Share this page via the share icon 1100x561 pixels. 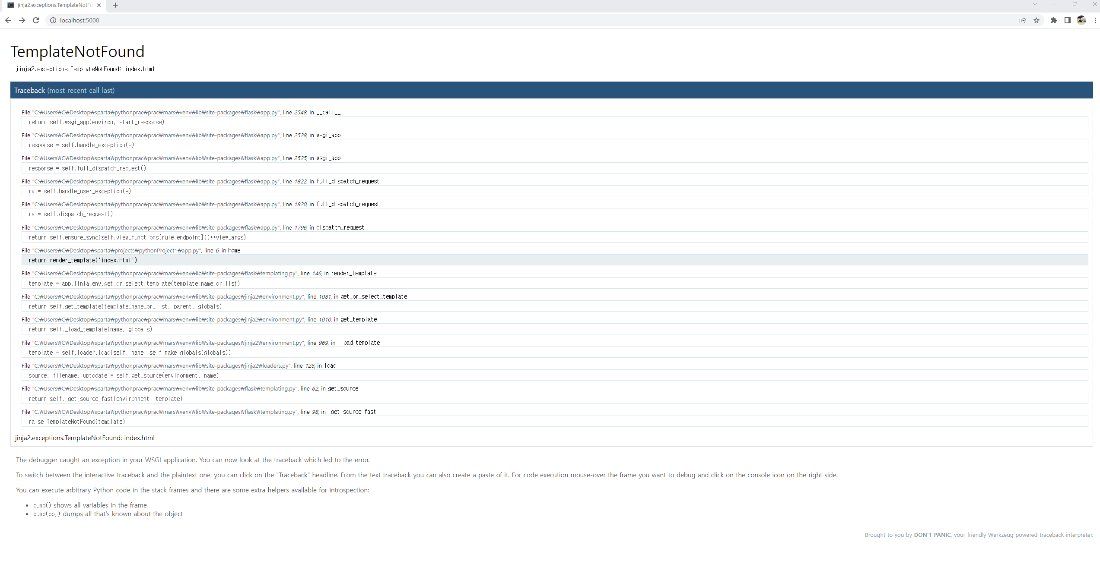[x=1023, y=20]
